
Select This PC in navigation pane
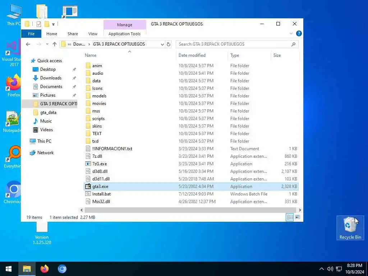pyautogui.click(x=44, y=141)
